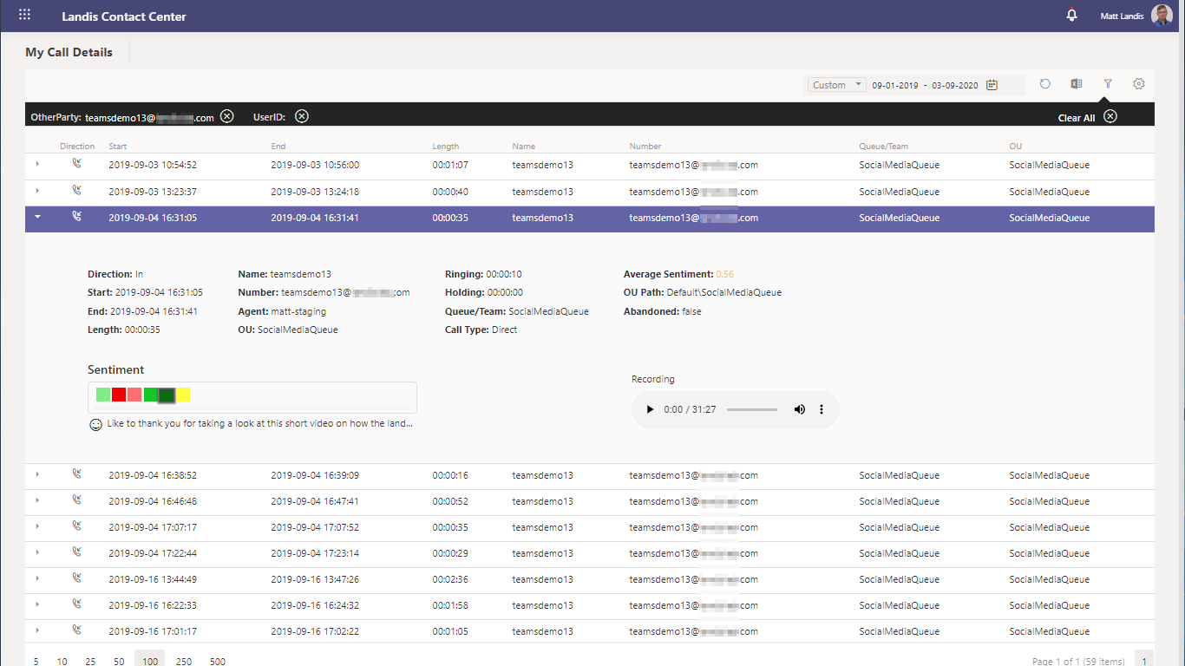This screenshot has width=1185, height=666.
Task: Click the smiley sentiment icon beside transcript
Action: point(95,425)
